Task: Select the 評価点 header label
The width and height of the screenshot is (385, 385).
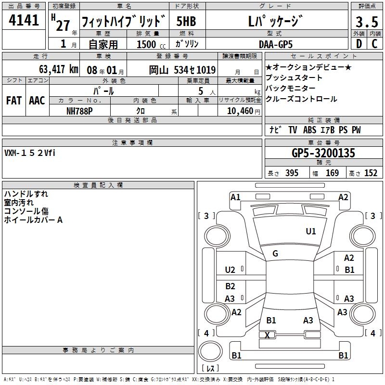Action: pyautogui.click(x=367, y=6)
